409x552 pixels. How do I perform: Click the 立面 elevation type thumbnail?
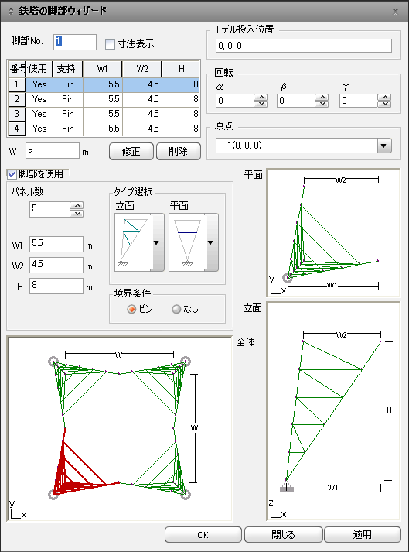[134, 242]
